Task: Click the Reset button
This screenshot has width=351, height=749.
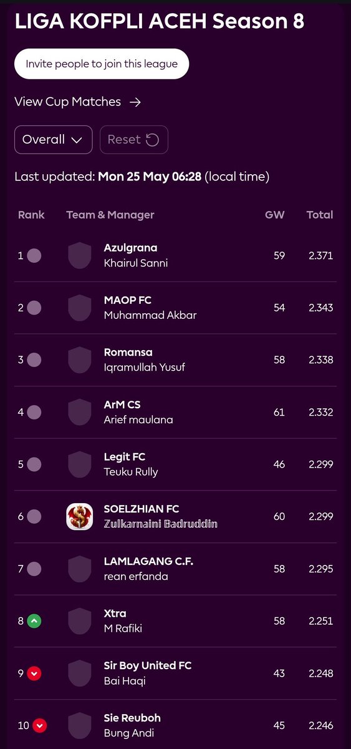Action: pyautogui.click(x=134, y=140)
